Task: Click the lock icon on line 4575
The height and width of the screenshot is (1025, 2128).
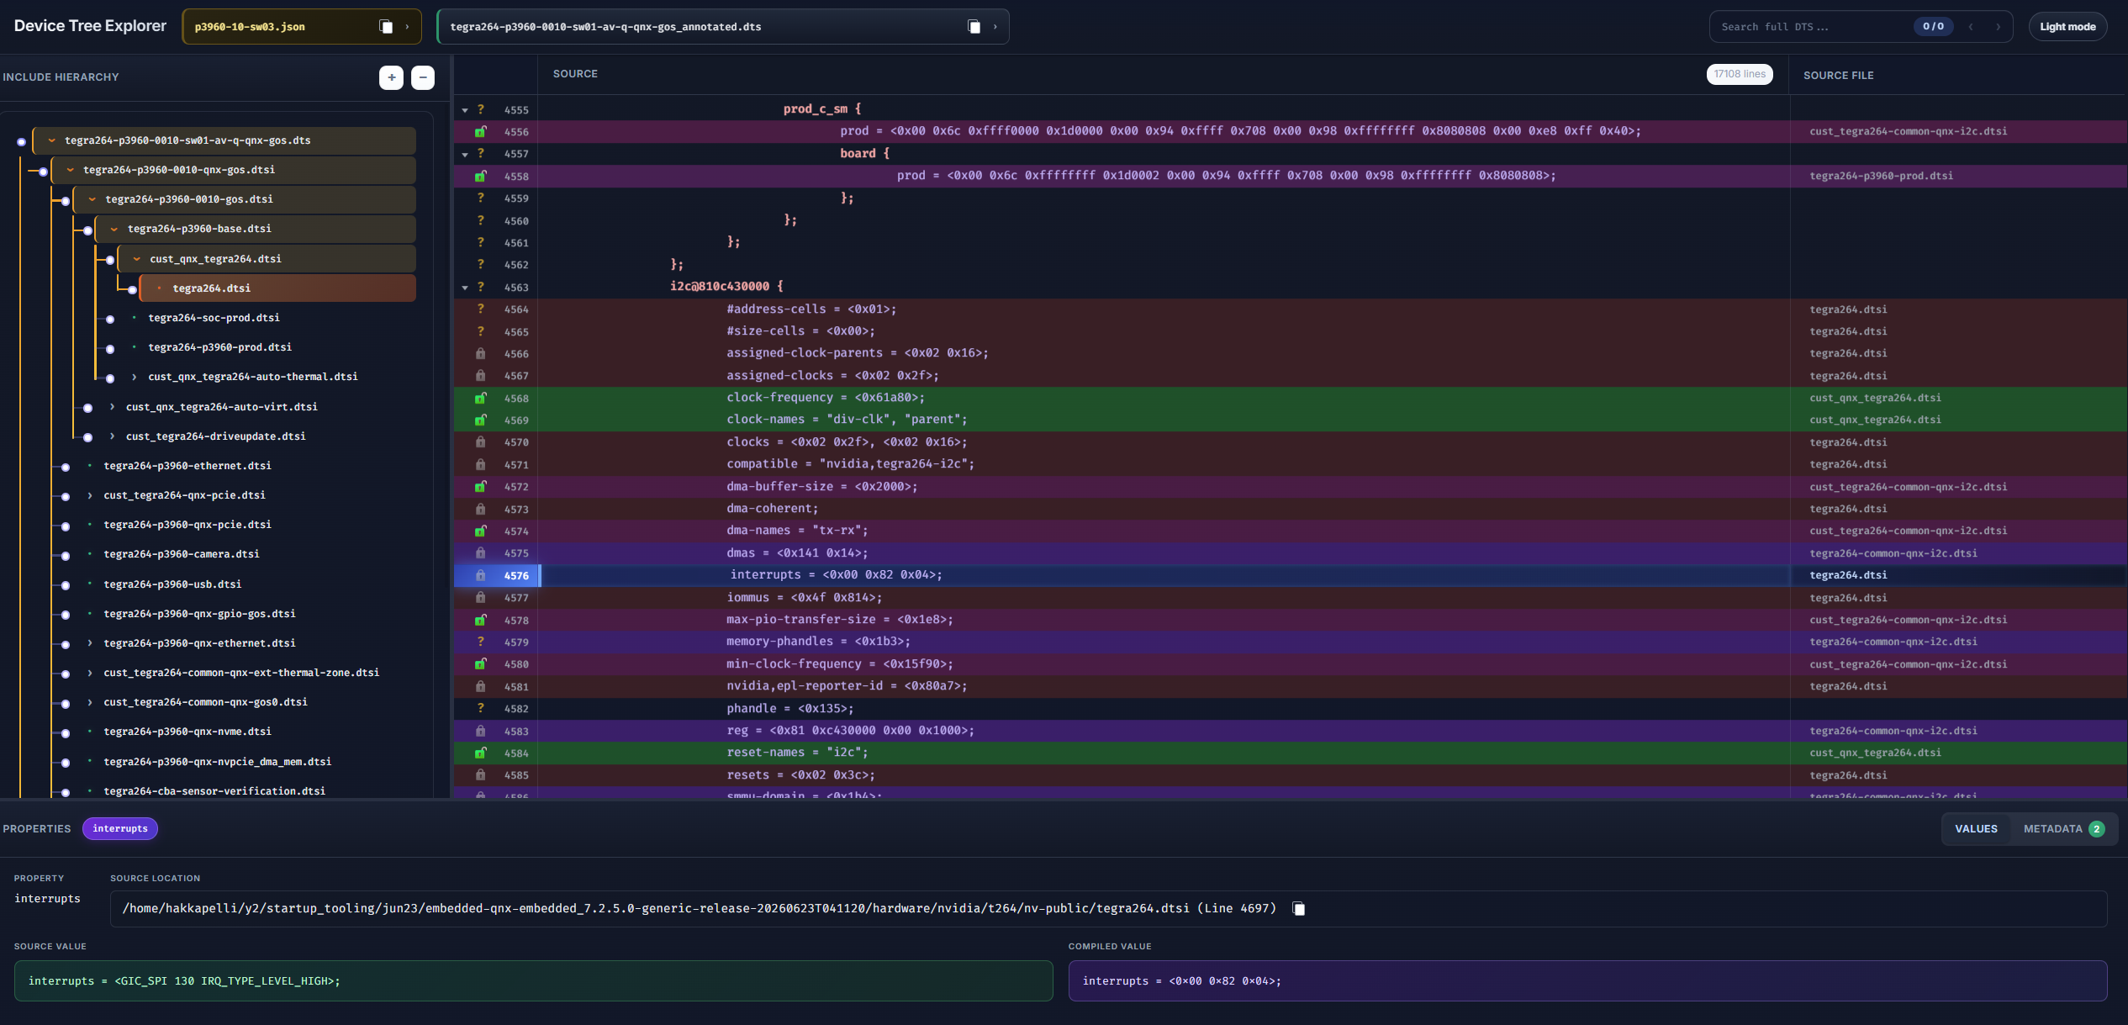Action: tap(480, 553)
